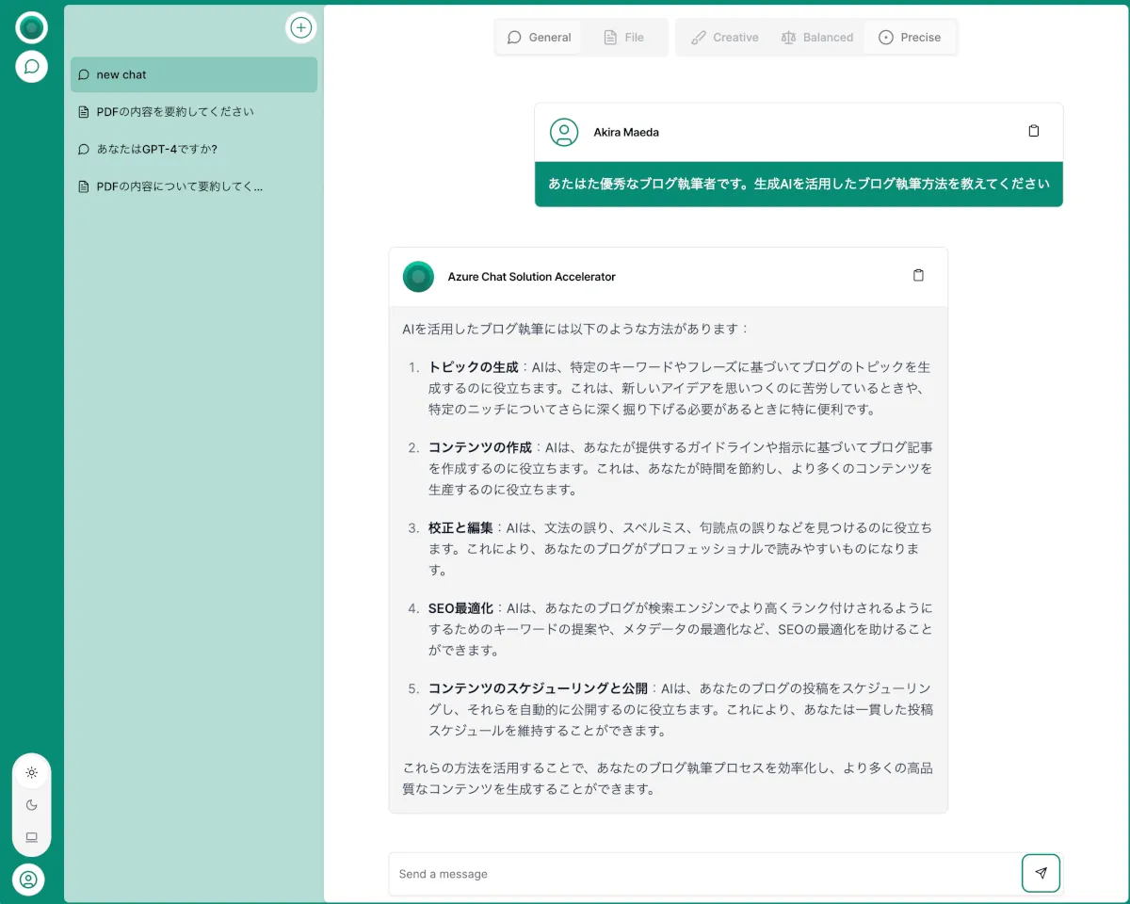Select the File chat type tab
The width and height of the screenshot is (1130, 904).
coord(623,38)
